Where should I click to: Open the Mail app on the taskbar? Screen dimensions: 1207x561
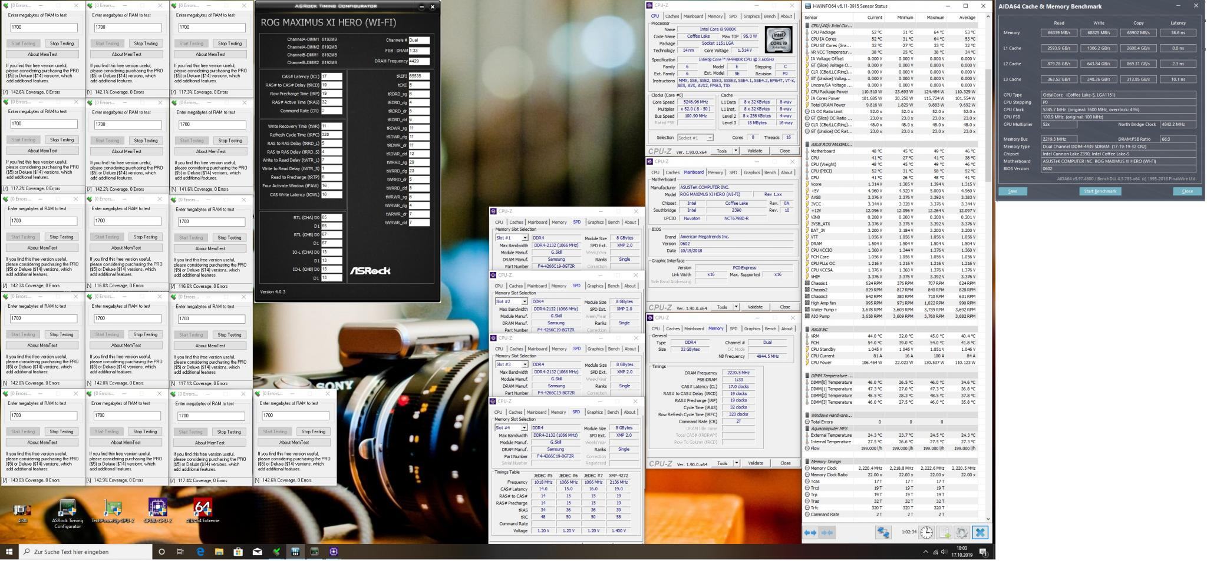[258, 552]
